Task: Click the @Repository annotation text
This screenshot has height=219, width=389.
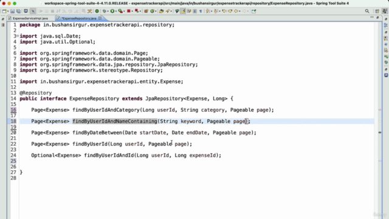Action: click(36, 93)
